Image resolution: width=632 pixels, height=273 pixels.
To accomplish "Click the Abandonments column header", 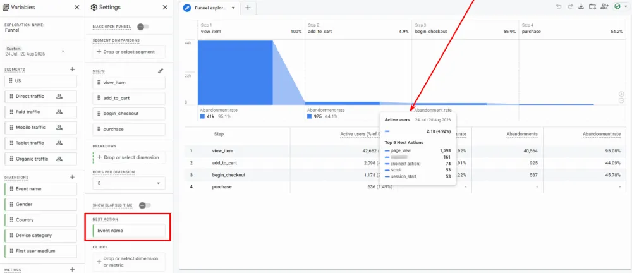I will pyautogui.click(x=523, y=134).
